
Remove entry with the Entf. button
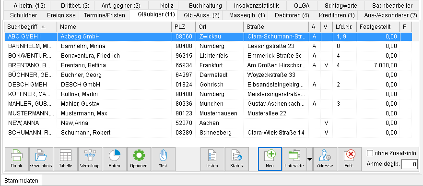click(349, 159)
